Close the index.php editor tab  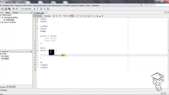point(46,13)
